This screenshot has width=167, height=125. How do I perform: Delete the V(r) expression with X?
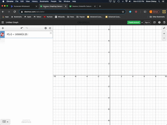click(x=51, y=33)
